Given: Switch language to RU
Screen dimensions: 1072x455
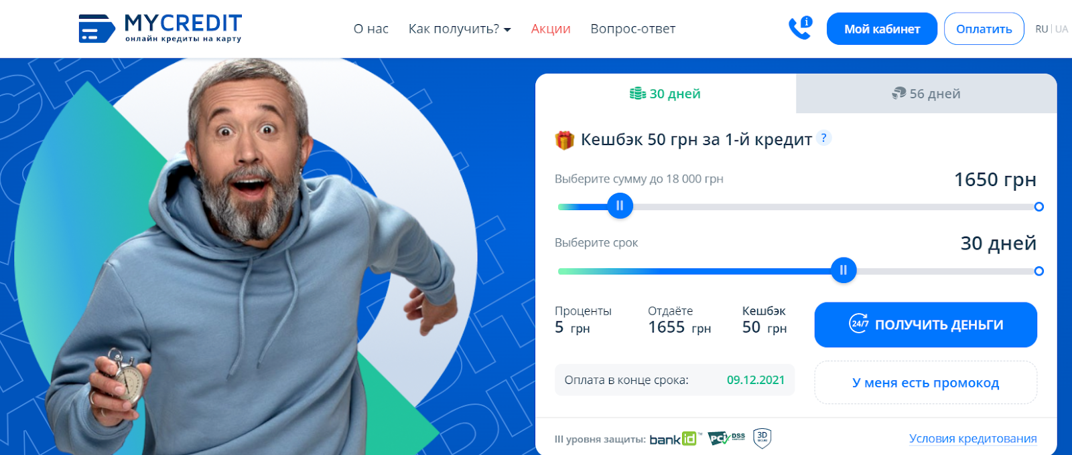Looking at the screenshot, I should pyautogui.click(x=1041, y=29).
